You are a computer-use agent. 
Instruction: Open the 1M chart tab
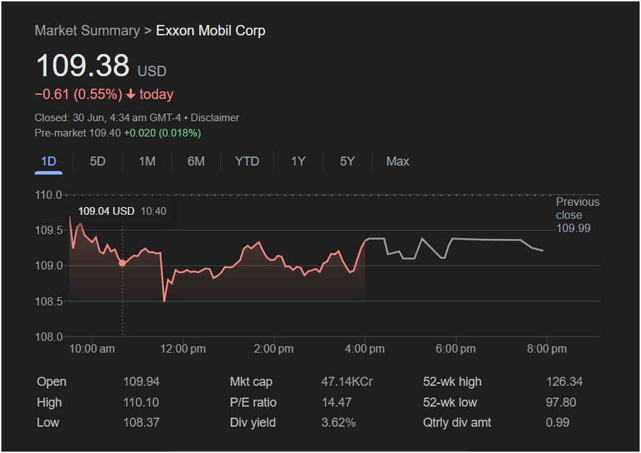pyautogui.click(x=147, y=161)
